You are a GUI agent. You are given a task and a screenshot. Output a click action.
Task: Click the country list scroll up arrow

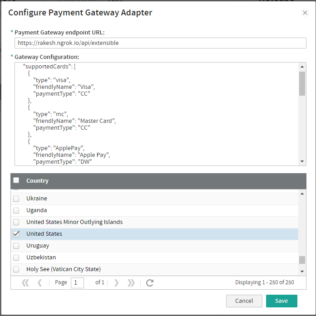click(302, 194)
